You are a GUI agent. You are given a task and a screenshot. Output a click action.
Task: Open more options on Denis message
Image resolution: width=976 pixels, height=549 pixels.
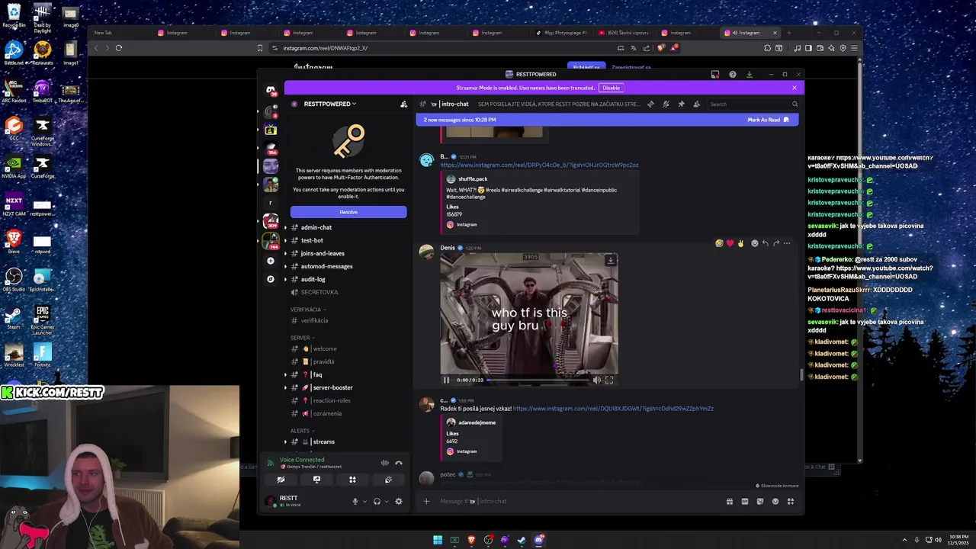pyautogui.click(x=787, y=243)
